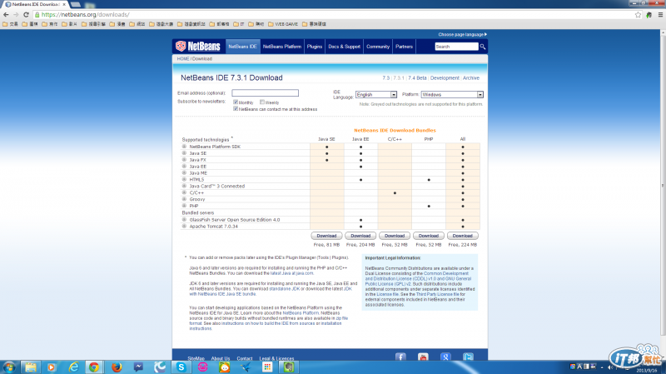Open the Partners nav tab
Screen dimensions: 666x374
(x=404, y=47)
